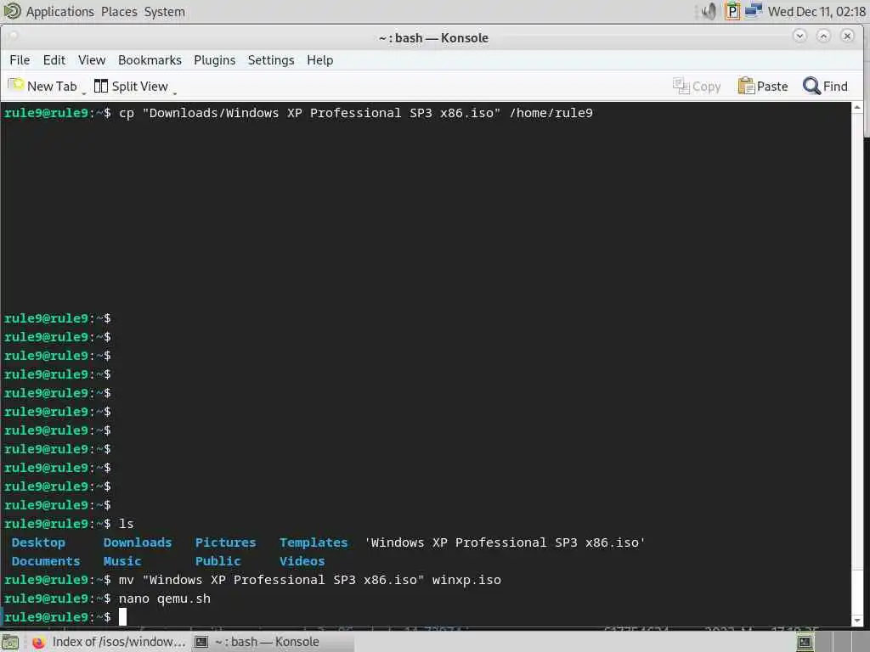Click the volume speaker tray icon
Screen dimensions: 870x652
(709, 11)
